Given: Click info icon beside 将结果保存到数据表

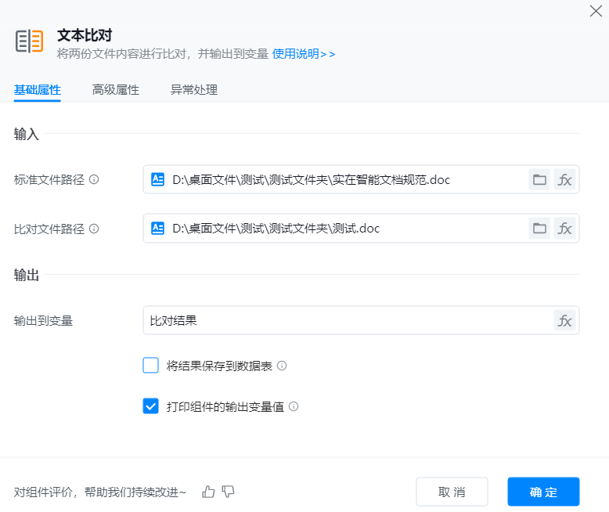Looking at the screenshot, I should (282, 366).
